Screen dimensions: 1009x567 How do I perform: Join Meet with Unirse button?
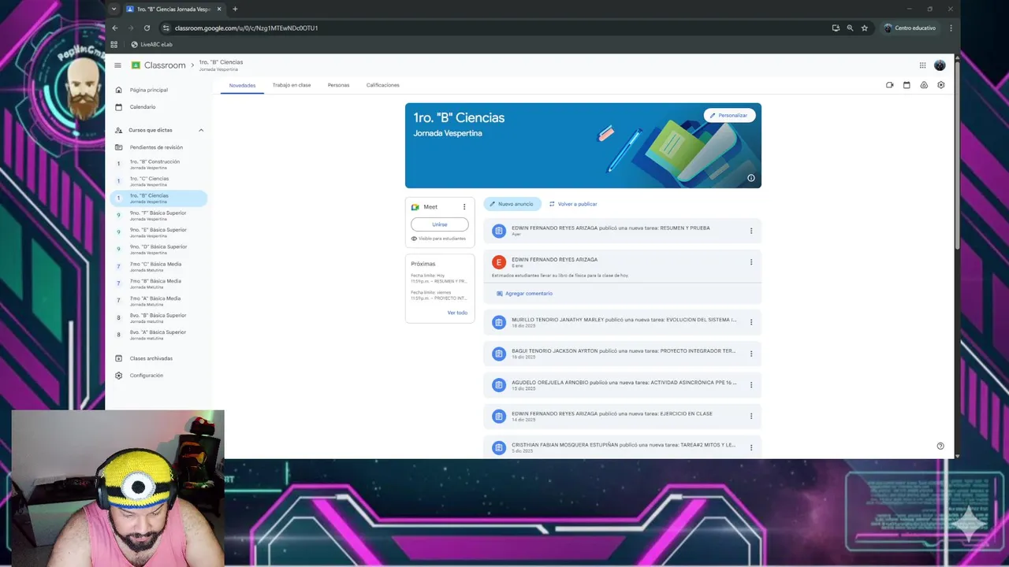(440, 224)
